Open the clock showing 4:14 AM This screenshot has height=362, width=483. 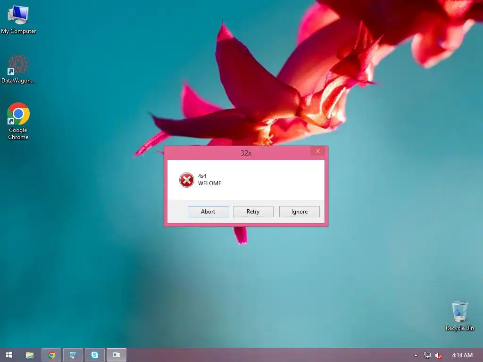click(462, 355)
